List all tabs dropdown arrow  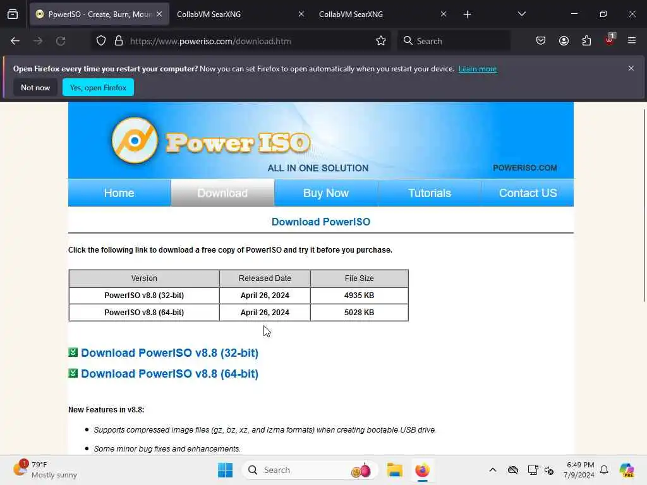(521, 14)
